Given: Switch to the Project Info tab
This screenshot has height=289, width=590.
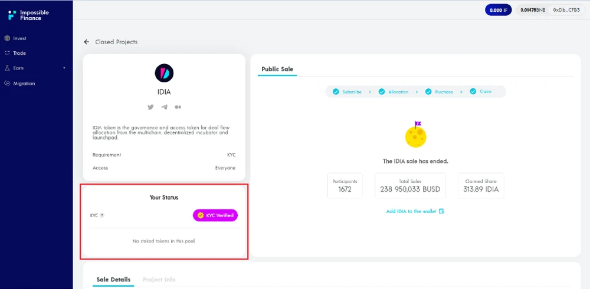Looking at the screenshot, I should 159,280.
